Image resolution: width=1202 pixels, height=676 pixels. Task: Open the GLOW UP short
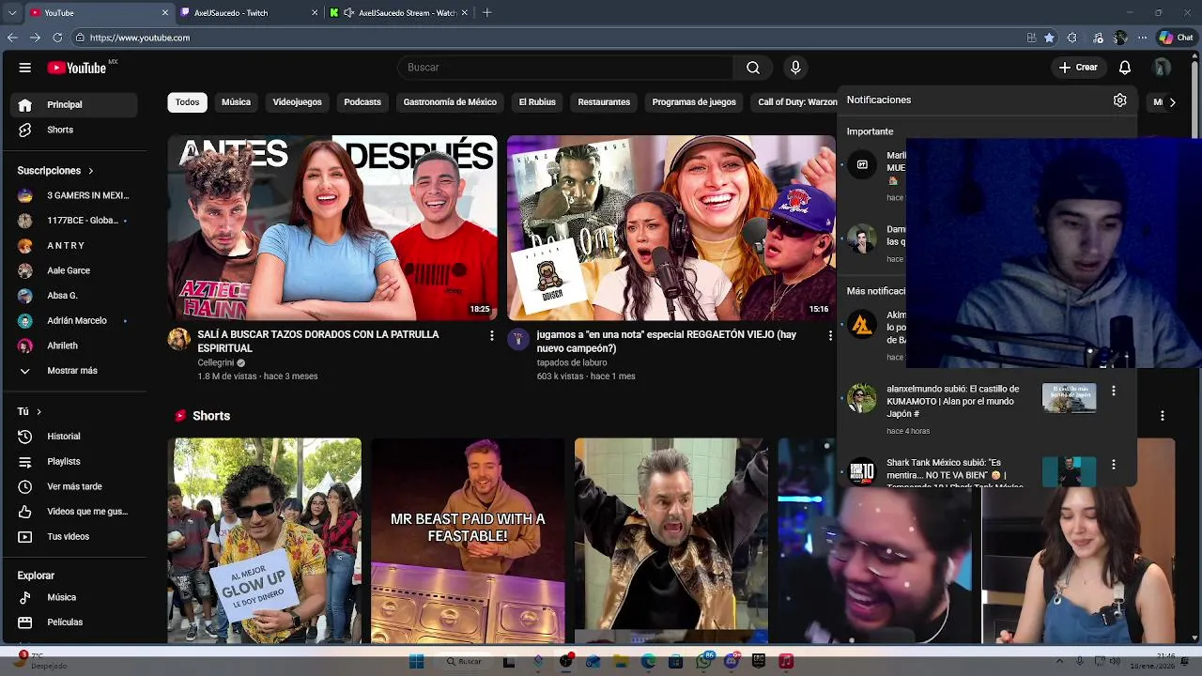265,541
